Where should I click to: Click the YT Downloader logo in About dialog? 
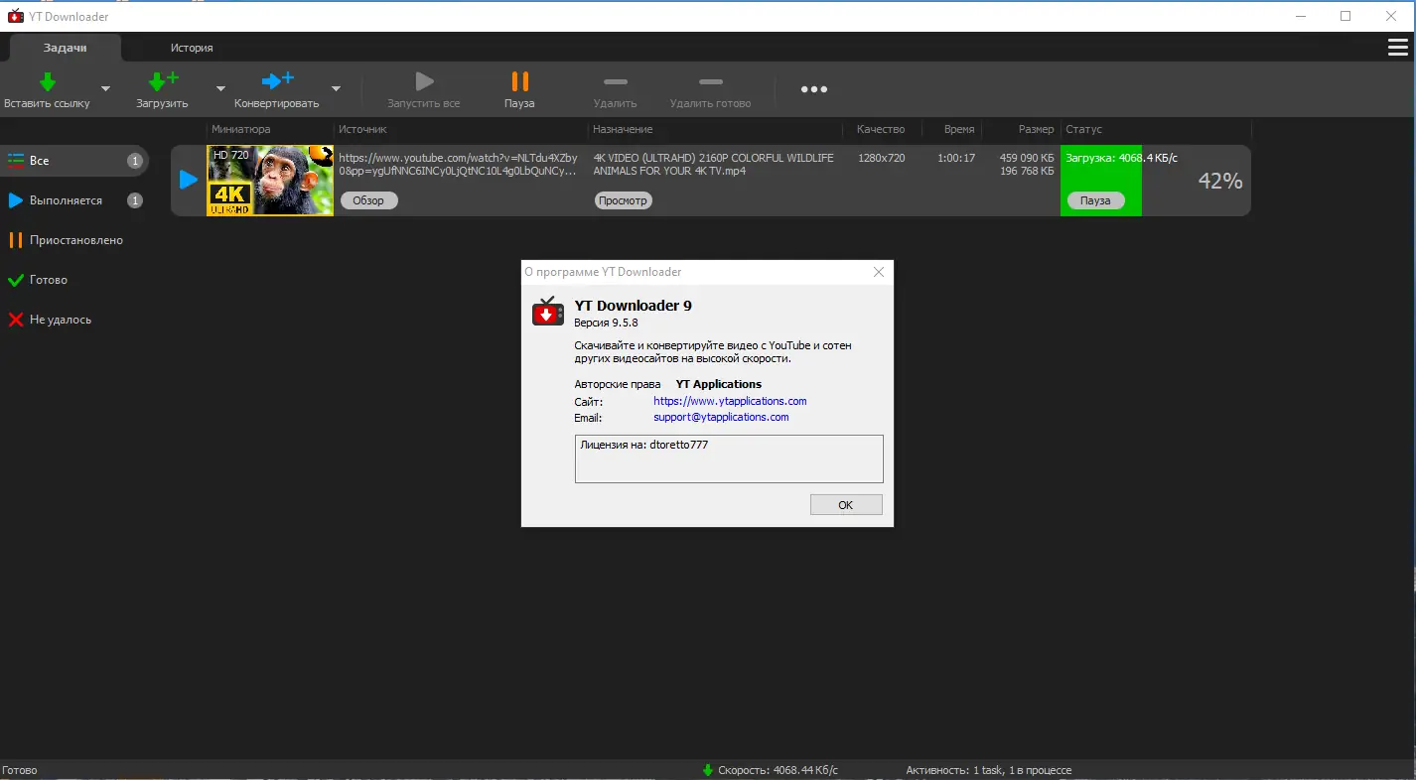[x=548, y=312]
